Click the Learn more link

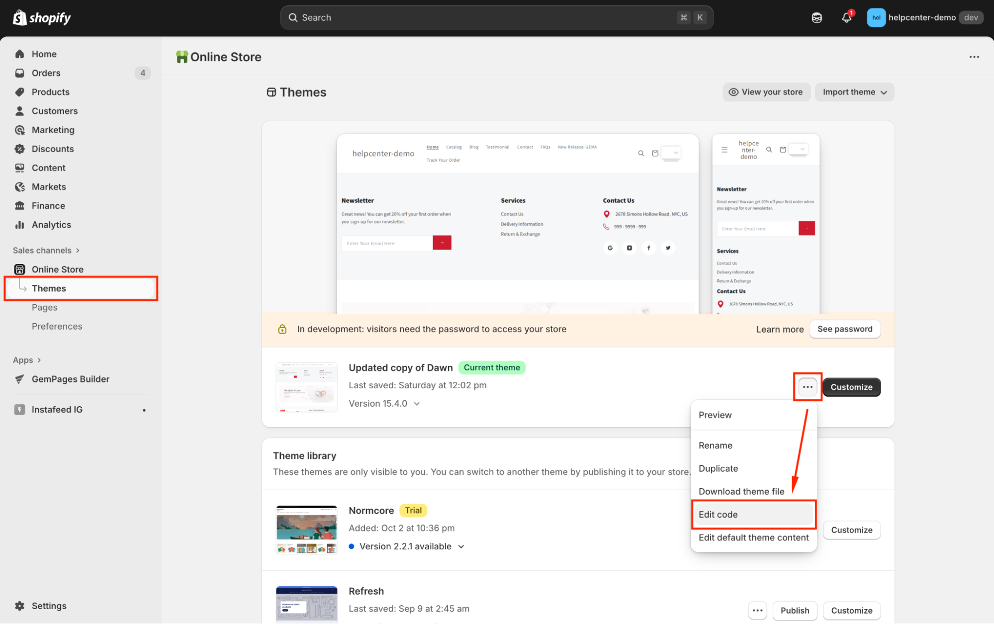click(779, 329)
